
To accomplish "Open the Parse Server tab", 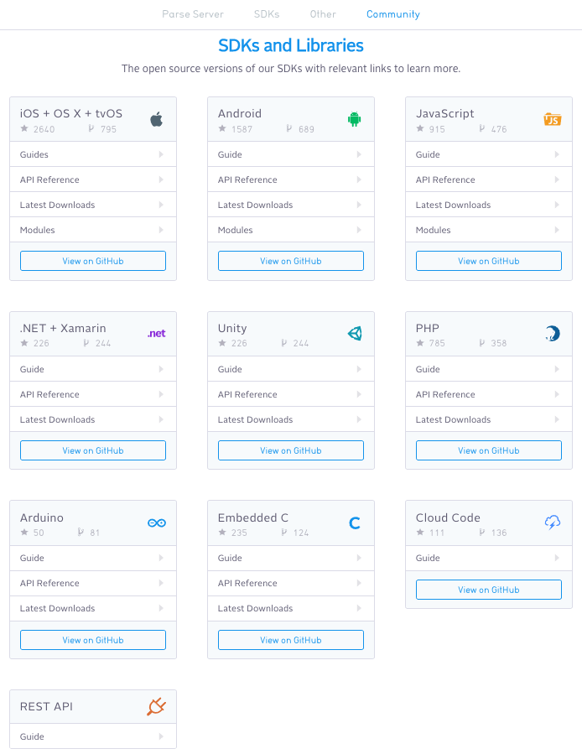I will click(192, 14).
